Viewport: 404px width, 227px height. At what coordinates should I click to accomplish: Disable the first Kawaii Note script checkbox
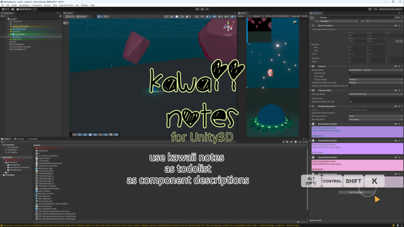click(316, 124)
